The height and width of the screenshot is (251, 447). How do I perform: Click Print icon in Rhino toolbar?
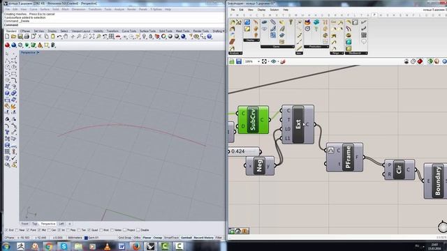click(x=27, y=36)
